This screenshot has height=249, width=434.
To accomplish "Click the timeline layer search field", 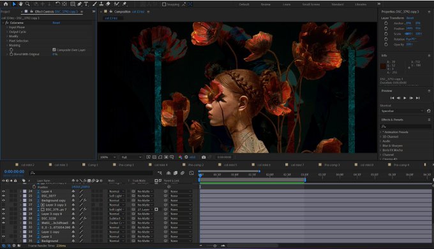I will (91, 173).
